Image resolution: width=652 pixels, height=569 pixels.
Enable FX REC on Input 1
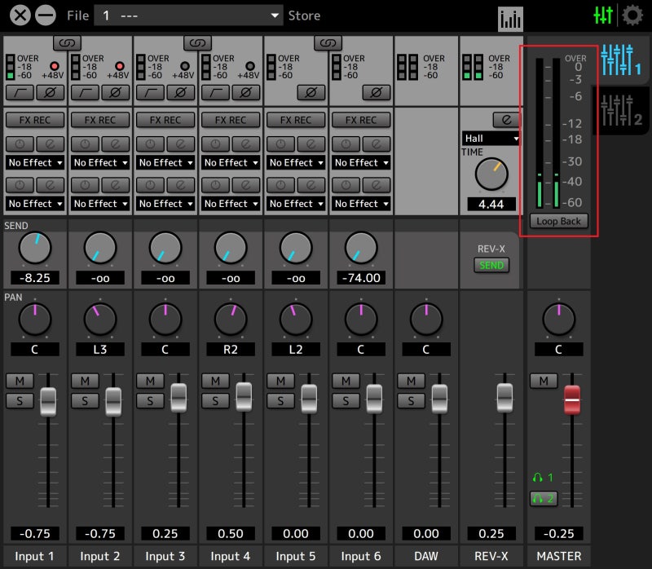(x=35, y=120)
